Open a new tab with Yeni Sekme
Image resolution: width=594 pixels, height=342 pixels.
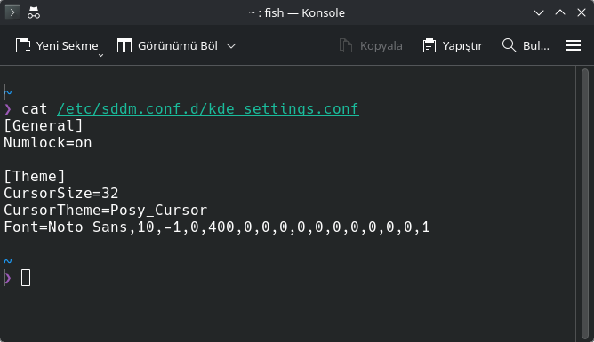(x=56, y=46)
